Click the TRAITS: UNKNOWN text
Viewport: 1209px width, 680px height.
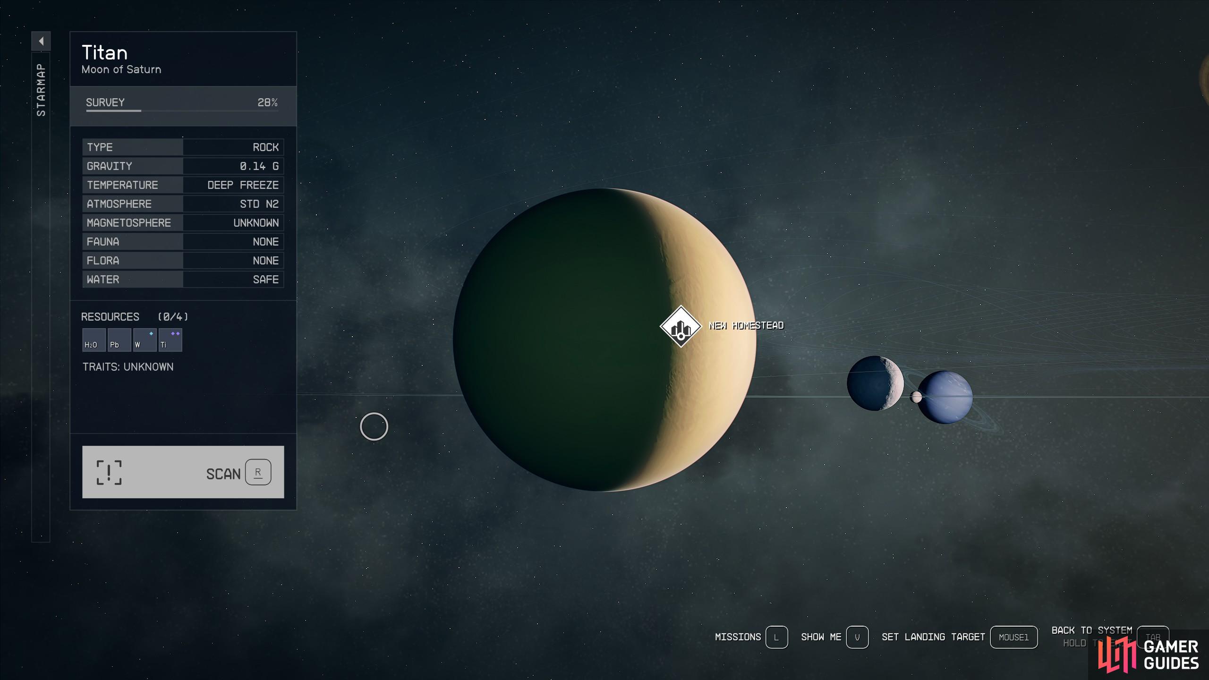[x=128, y=367]
